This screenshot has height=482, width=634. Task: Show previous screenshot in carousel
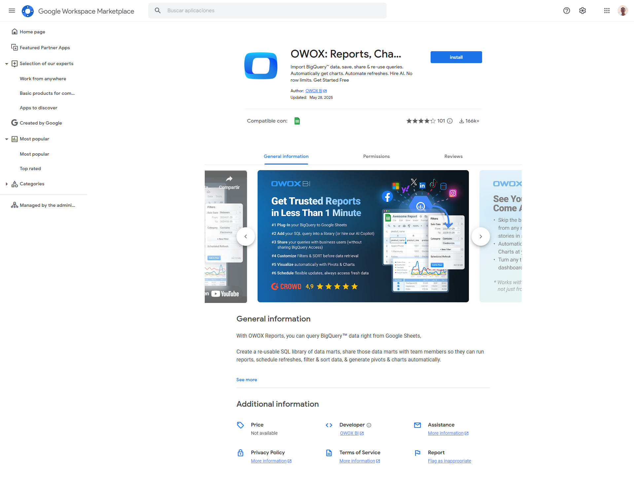[246, 237]
